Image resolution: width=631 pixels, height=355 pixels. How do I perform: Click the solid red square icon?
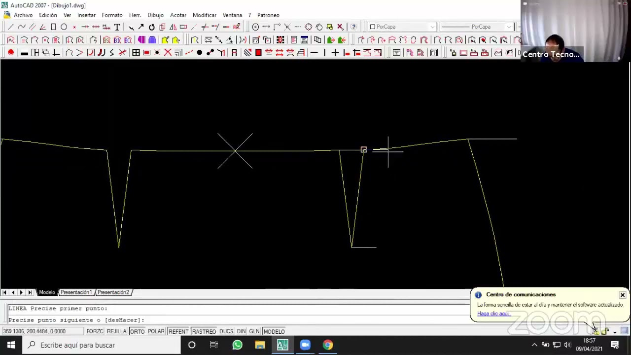tap(258, 53)
